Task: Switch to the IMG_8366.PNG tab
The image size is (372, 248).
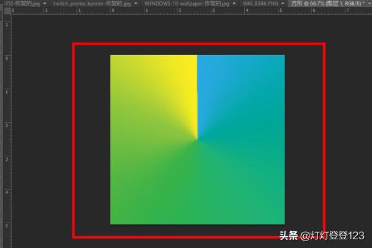Action: click(260, 4)
